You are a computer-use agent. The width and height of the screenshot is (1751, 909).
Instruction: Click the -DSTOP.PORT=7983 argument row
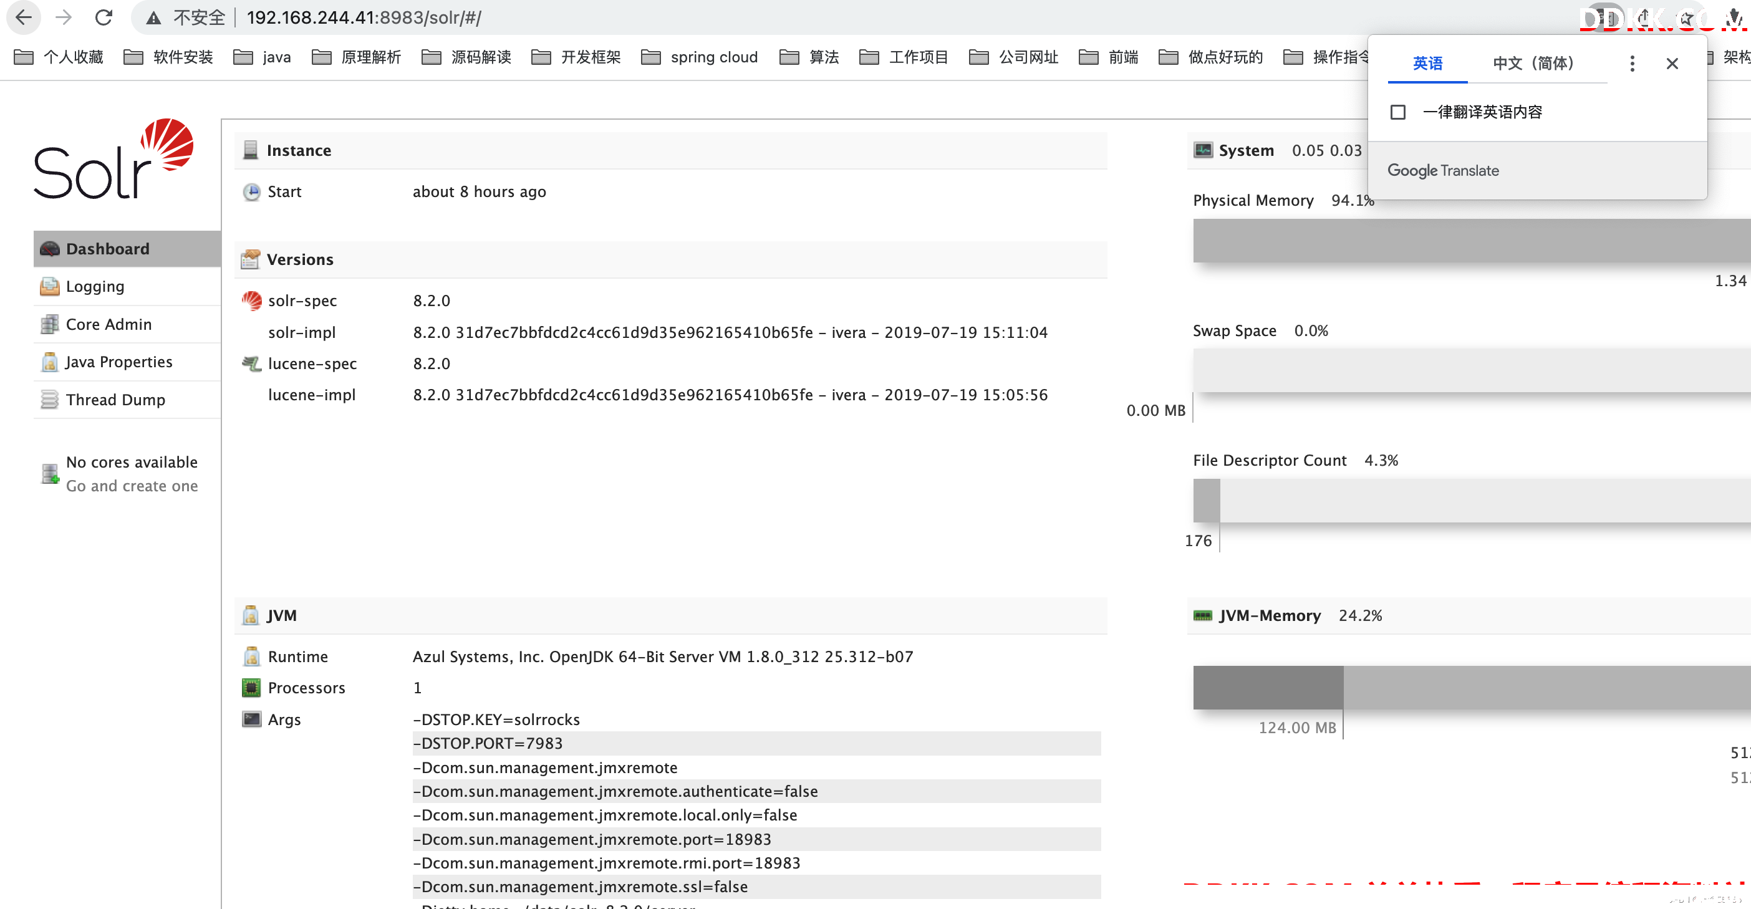point(756,743)
